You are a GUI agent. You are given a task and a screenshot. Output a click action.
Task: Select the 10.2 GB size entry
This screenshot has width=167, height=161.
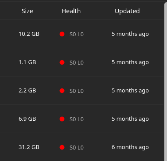click(29, 34)
